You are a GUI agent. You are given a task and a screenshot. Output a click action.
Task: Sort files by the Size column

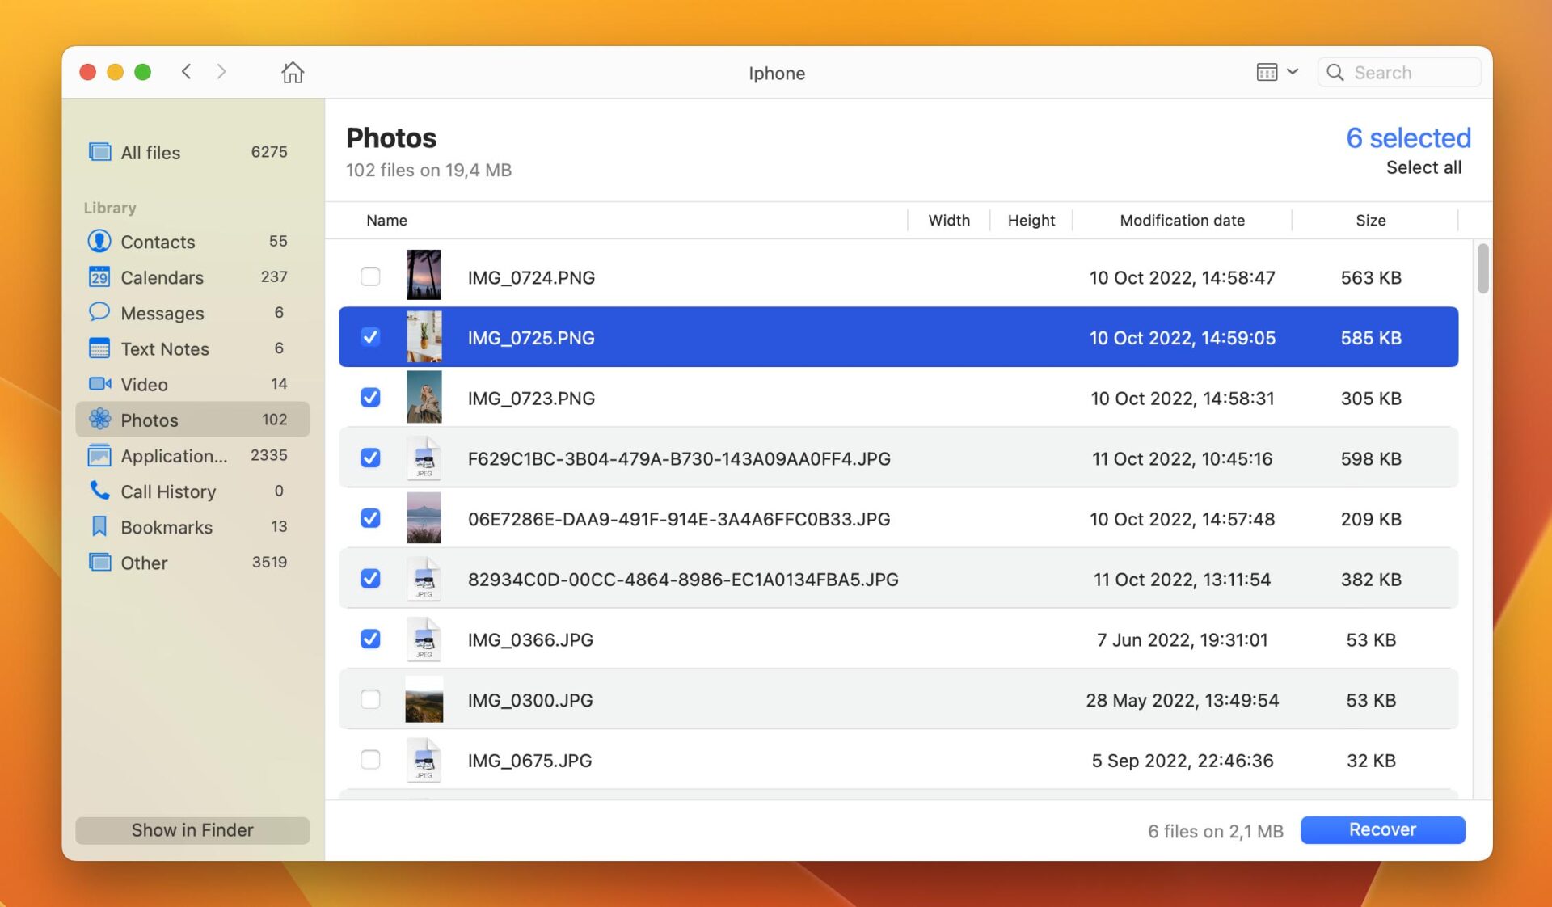(1370, 221)
